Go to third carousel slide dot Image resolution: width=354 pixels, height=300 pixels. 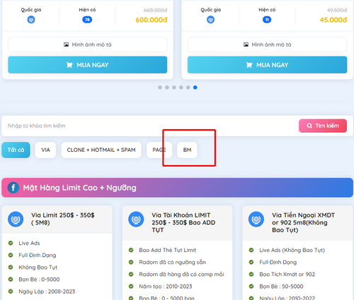pos(174,88)
